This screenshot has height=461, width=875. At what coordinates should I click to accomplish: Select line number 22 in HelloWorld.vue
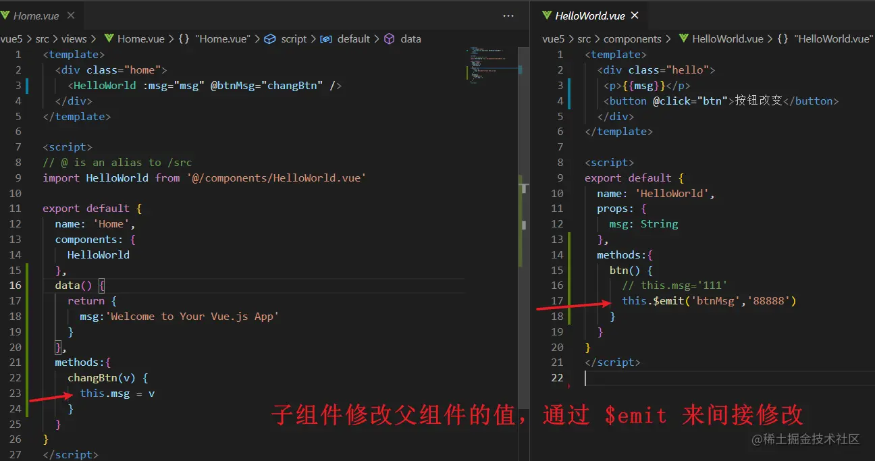[557, 378]
